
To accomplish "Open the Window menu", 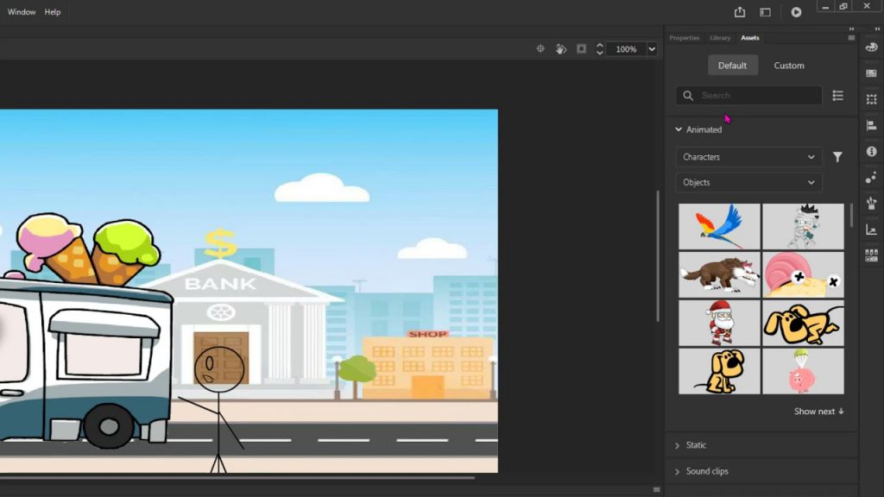I will click(22, 11).
